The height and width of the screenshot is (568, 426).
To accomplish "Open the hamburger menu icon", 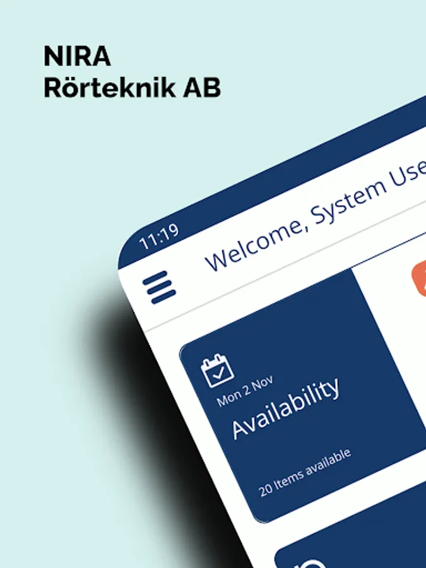I will coord(160,287).
